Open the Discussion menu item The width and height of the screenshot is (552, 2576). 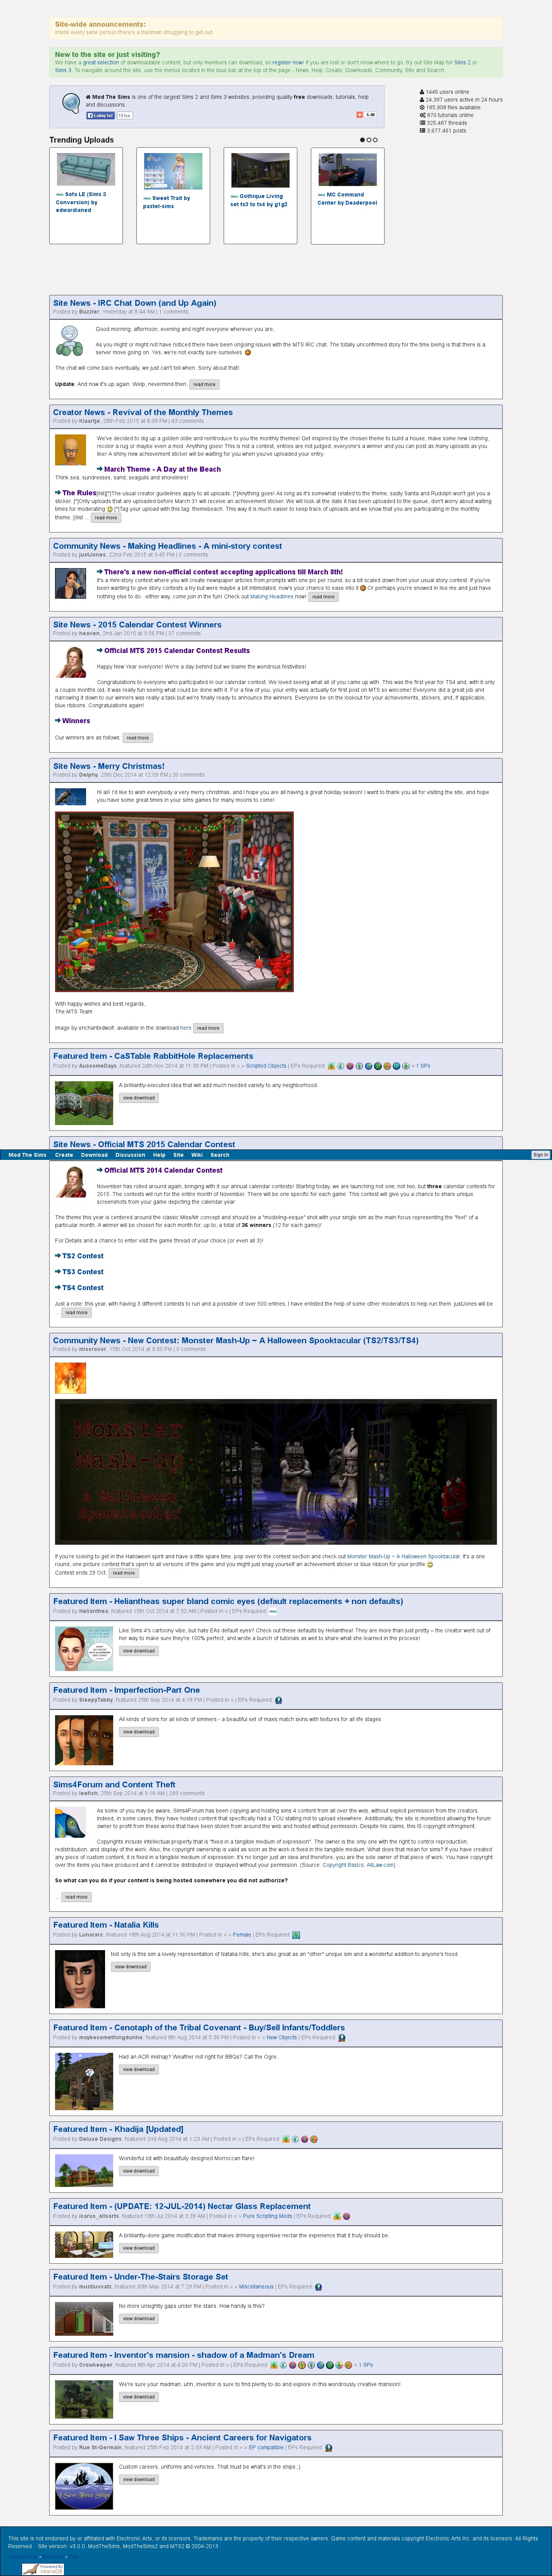(x=130, y=1154)
